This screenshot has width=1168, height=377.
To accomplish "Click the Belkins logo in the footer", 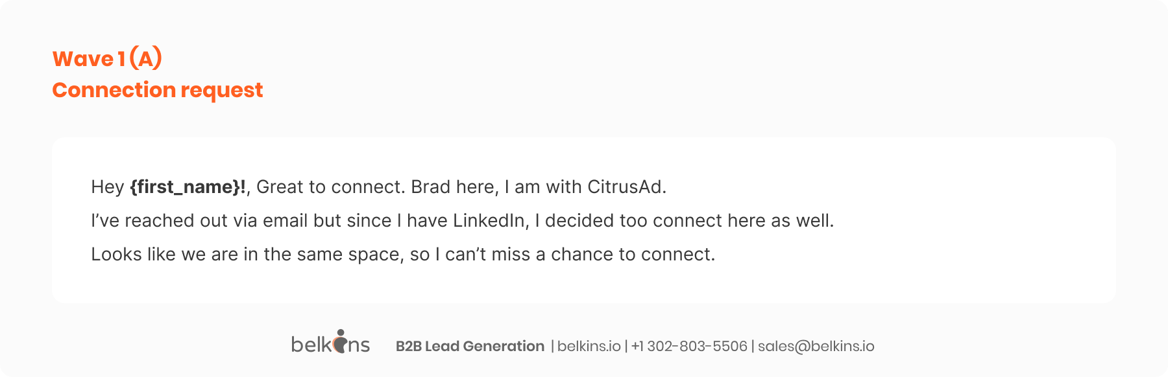I will (x=330, y=341).
